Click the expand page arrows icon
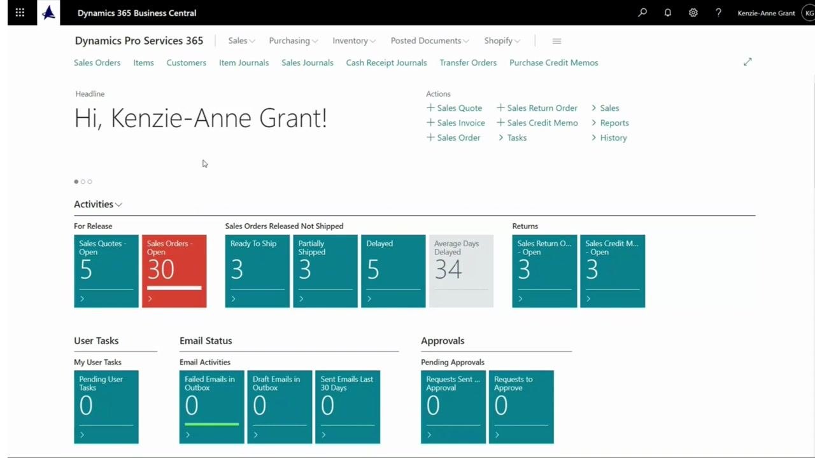The image size is (815, 458). point(748,62)
